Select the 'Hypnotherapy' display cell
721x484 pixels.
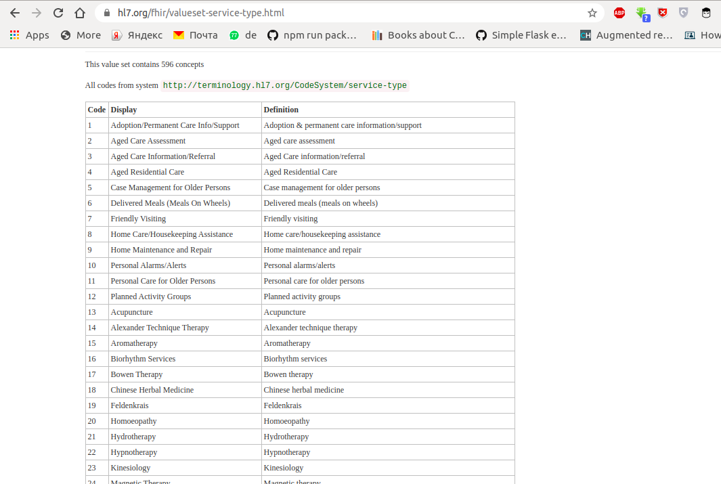(x=185, y=452)
